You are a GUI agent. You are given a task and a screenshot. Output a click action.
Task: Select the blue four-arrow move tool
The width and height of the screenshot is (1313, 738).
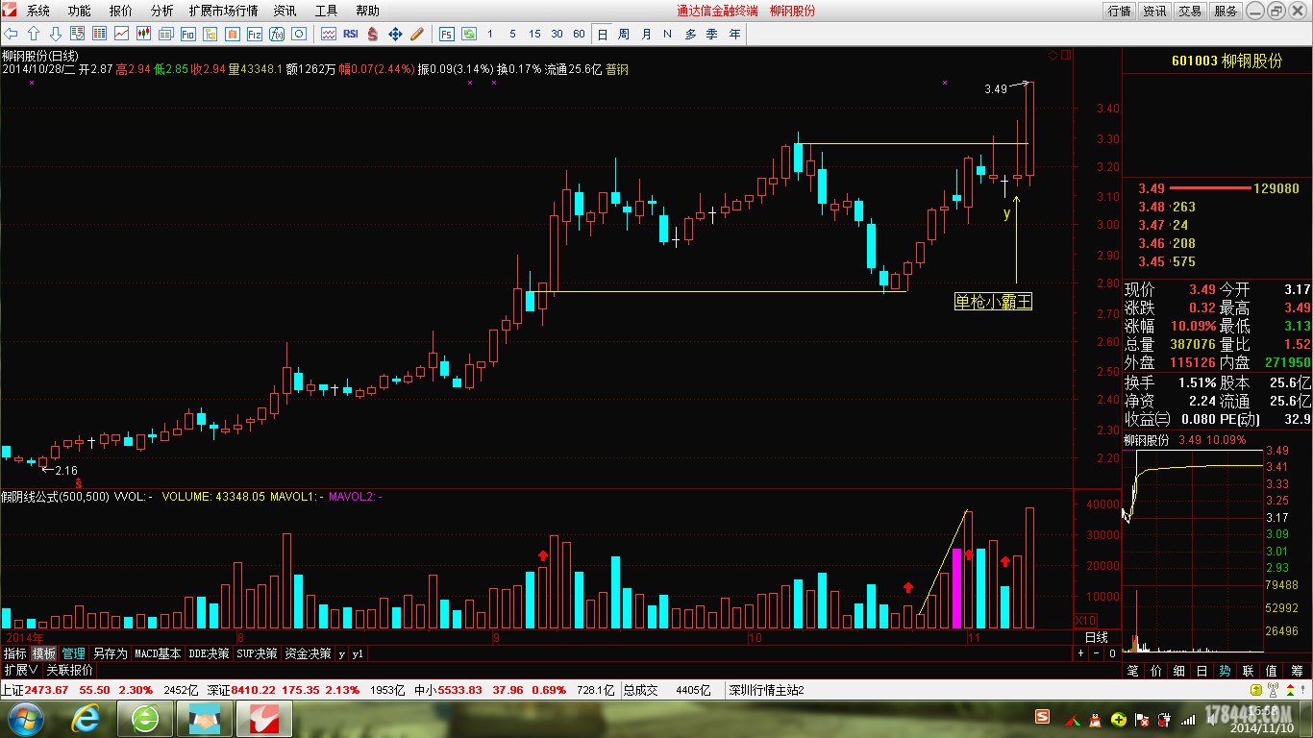click(395, 34)
